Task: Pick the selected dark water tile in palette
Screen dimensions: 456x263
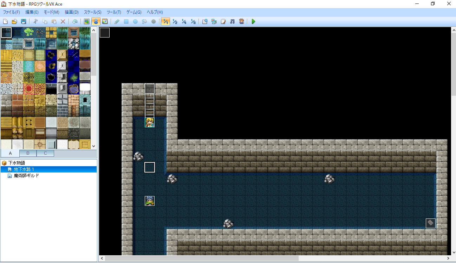Action: coord(6,33)
